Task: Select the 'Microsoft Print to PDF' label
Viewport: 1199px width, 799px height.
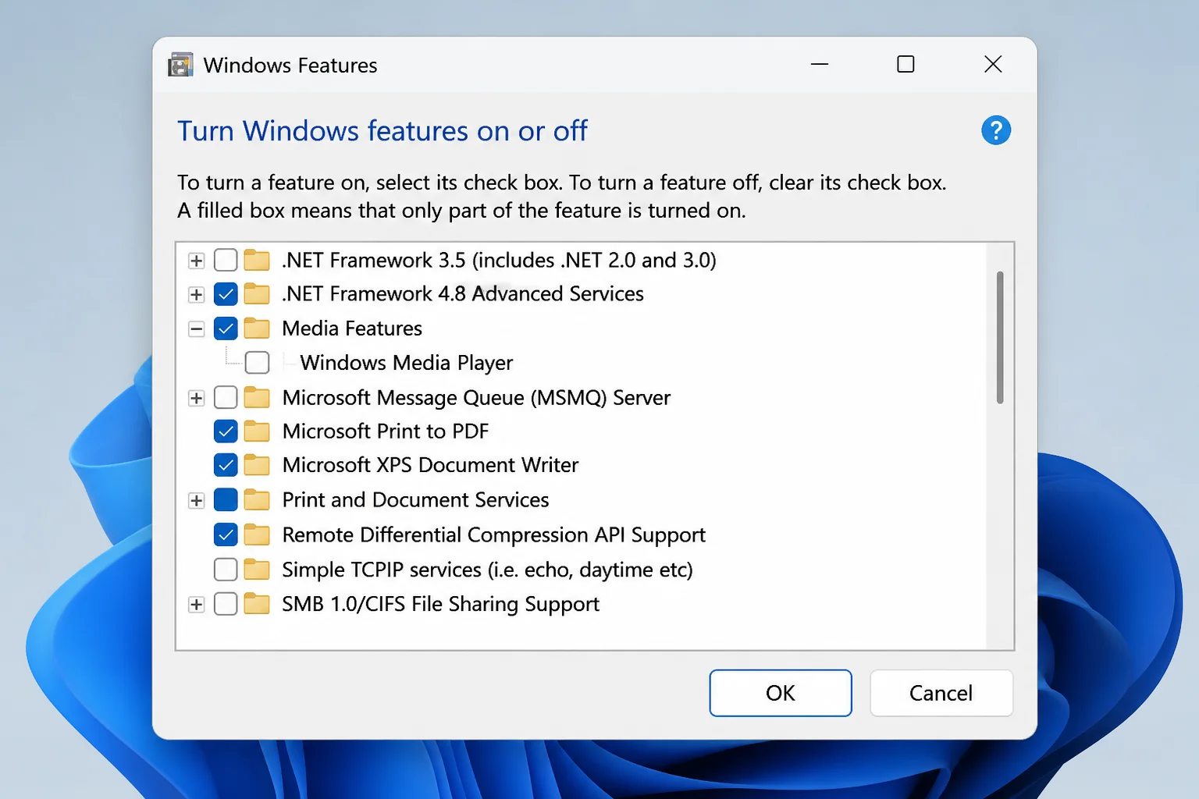Action: pyautogui.click(x=386, y=431)
